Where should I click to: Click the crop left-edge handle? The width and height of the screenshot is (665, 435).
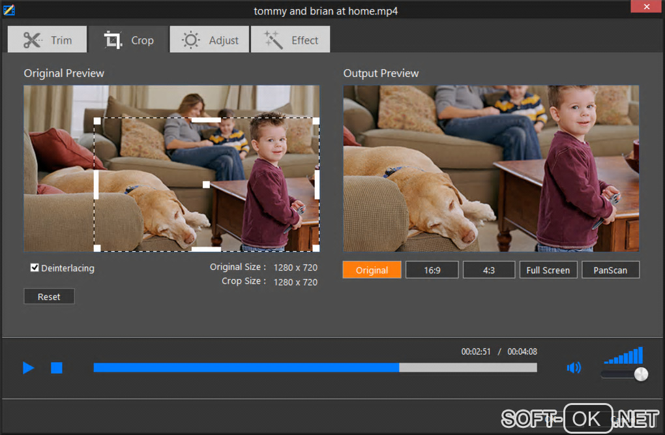[x=96, y=185]
